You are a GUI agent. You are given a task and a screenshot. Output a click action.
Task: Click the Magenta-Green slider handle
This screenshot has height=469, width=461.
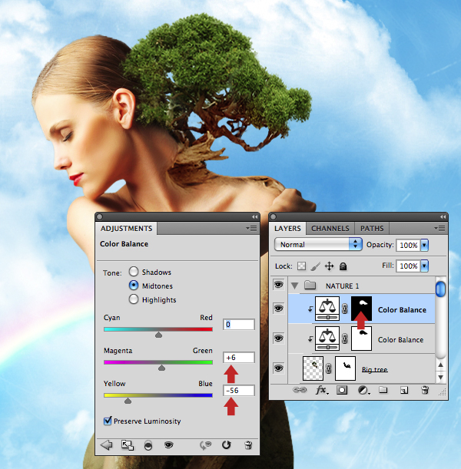[161, 368]
